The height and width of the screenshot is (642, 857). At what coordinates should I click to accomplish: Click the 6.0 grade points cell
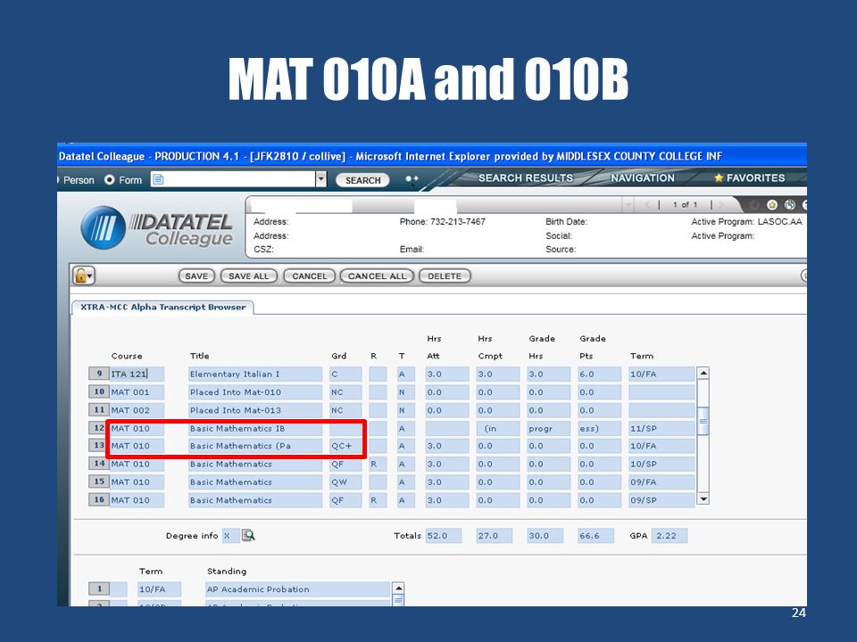tap(599, 374)
